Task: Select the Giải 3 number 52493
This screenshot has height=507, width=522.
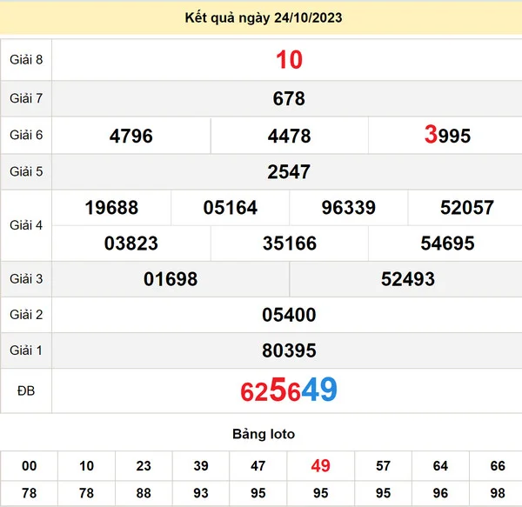Action: [x=407, y=279]
